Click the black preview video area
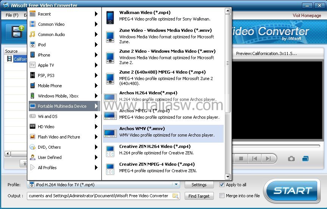 pos(277,100)
